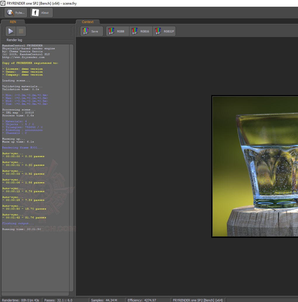Click the 'Flushing output...' log line

(x=18, y=223)
